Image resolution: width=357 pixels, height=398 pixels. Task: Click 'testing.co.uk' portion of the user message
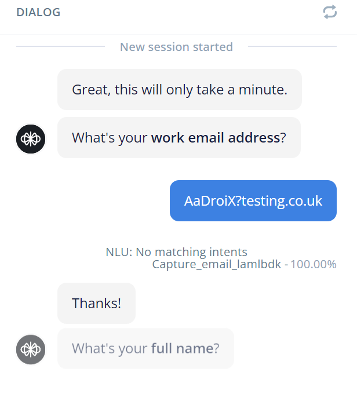click(x=282, y=201)
